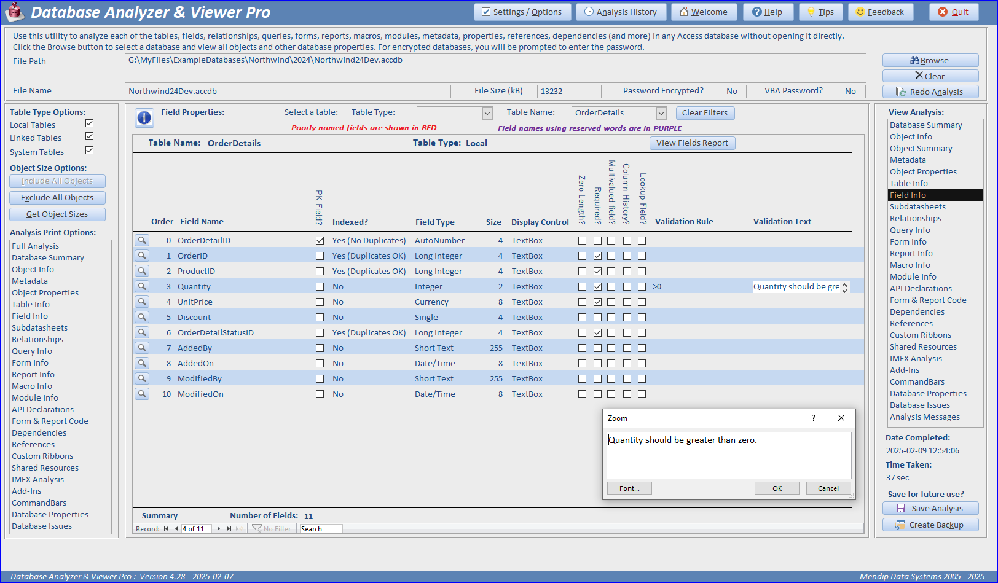This screenshot has height=583, width=998.
Task: Go to the previous record in navigator
Action: (x=176, y=528)
